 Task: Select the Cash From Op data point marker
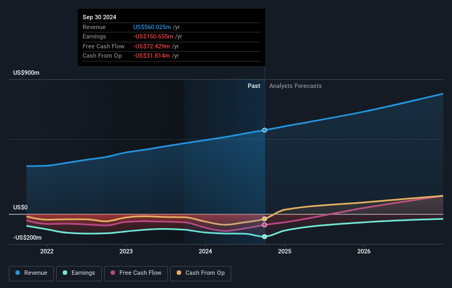coord(264,219)
